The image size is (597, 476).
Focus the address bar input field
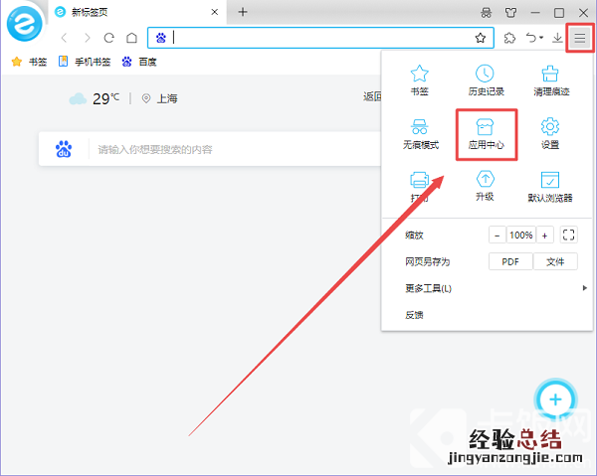(319, 38)
